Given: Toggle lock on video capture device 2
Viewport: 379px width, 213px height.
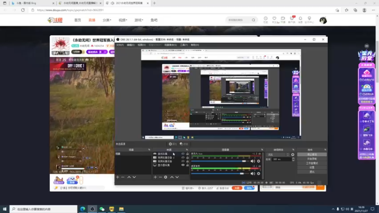Looking at the screenshot, I should 187,158.
